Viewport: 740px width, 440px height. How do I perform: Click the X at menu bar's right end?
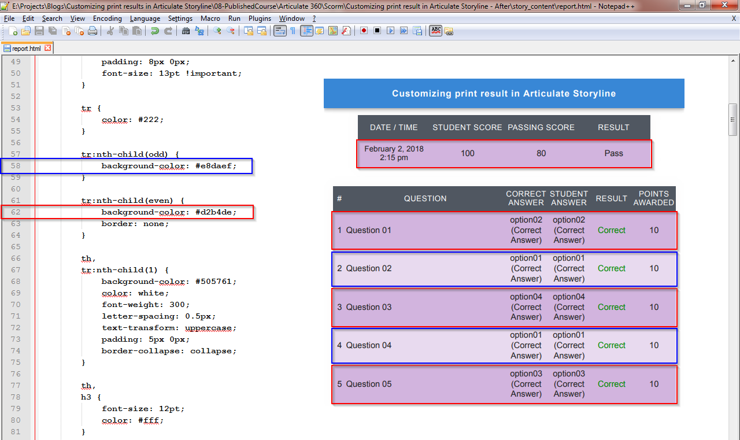(734, 19)
